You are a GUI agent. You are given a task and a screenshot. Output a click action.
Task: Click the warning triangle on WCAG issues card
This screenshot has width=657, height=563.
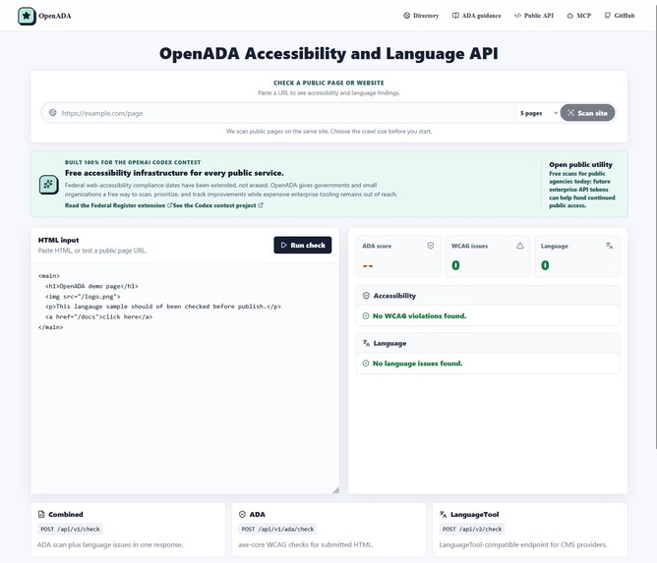coord(519,246)
